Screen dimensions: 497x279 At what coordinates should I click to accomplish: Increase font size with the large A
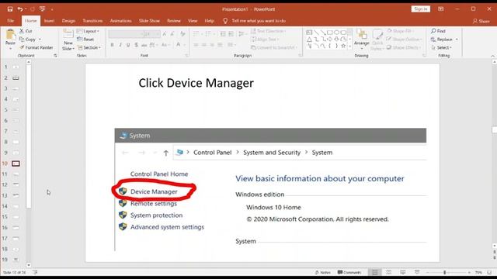[165, 34]
